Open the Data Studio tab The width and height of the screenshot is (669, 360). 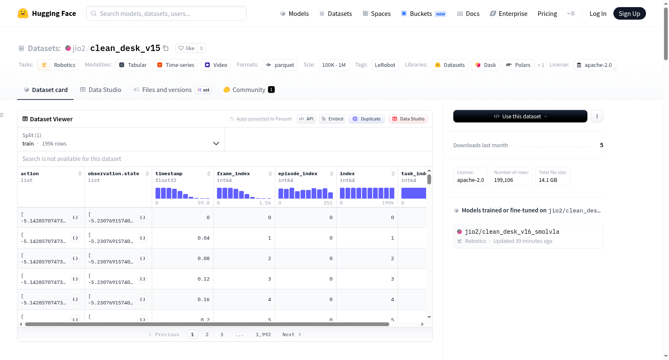click(101, 89)
